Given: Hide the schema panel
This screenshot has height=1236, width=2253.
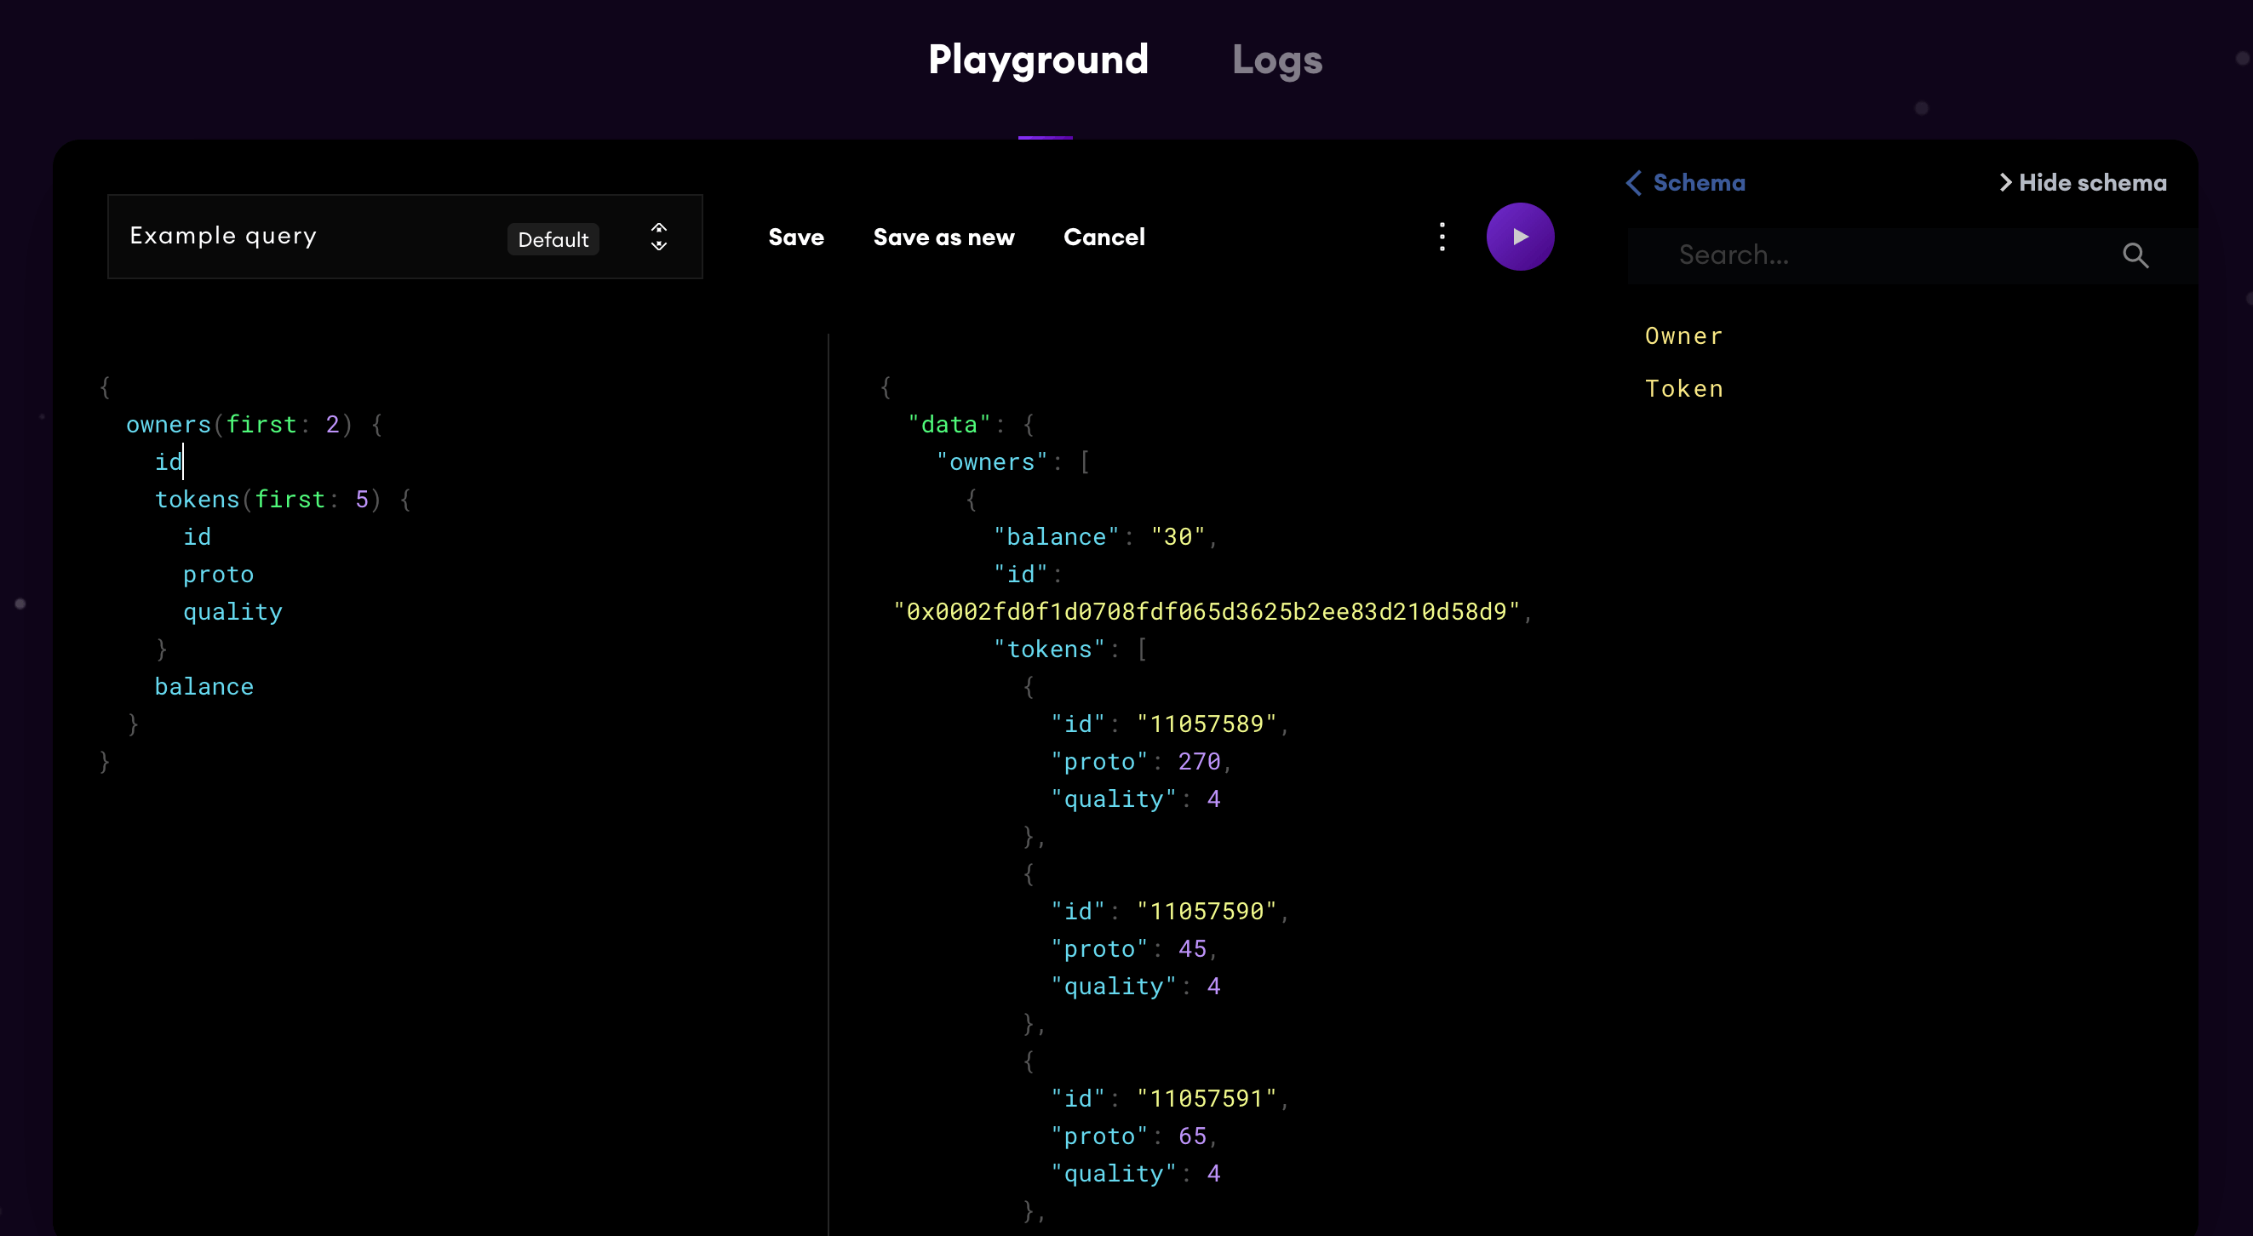Looking at the screenshot, I should point(2091,183).
